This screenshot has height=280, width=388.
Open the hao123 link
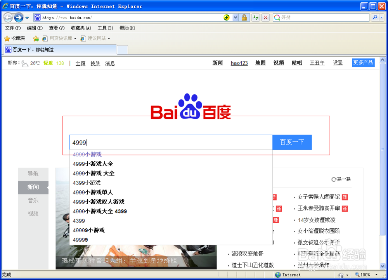pyautogui.click(x=239, y=63)
